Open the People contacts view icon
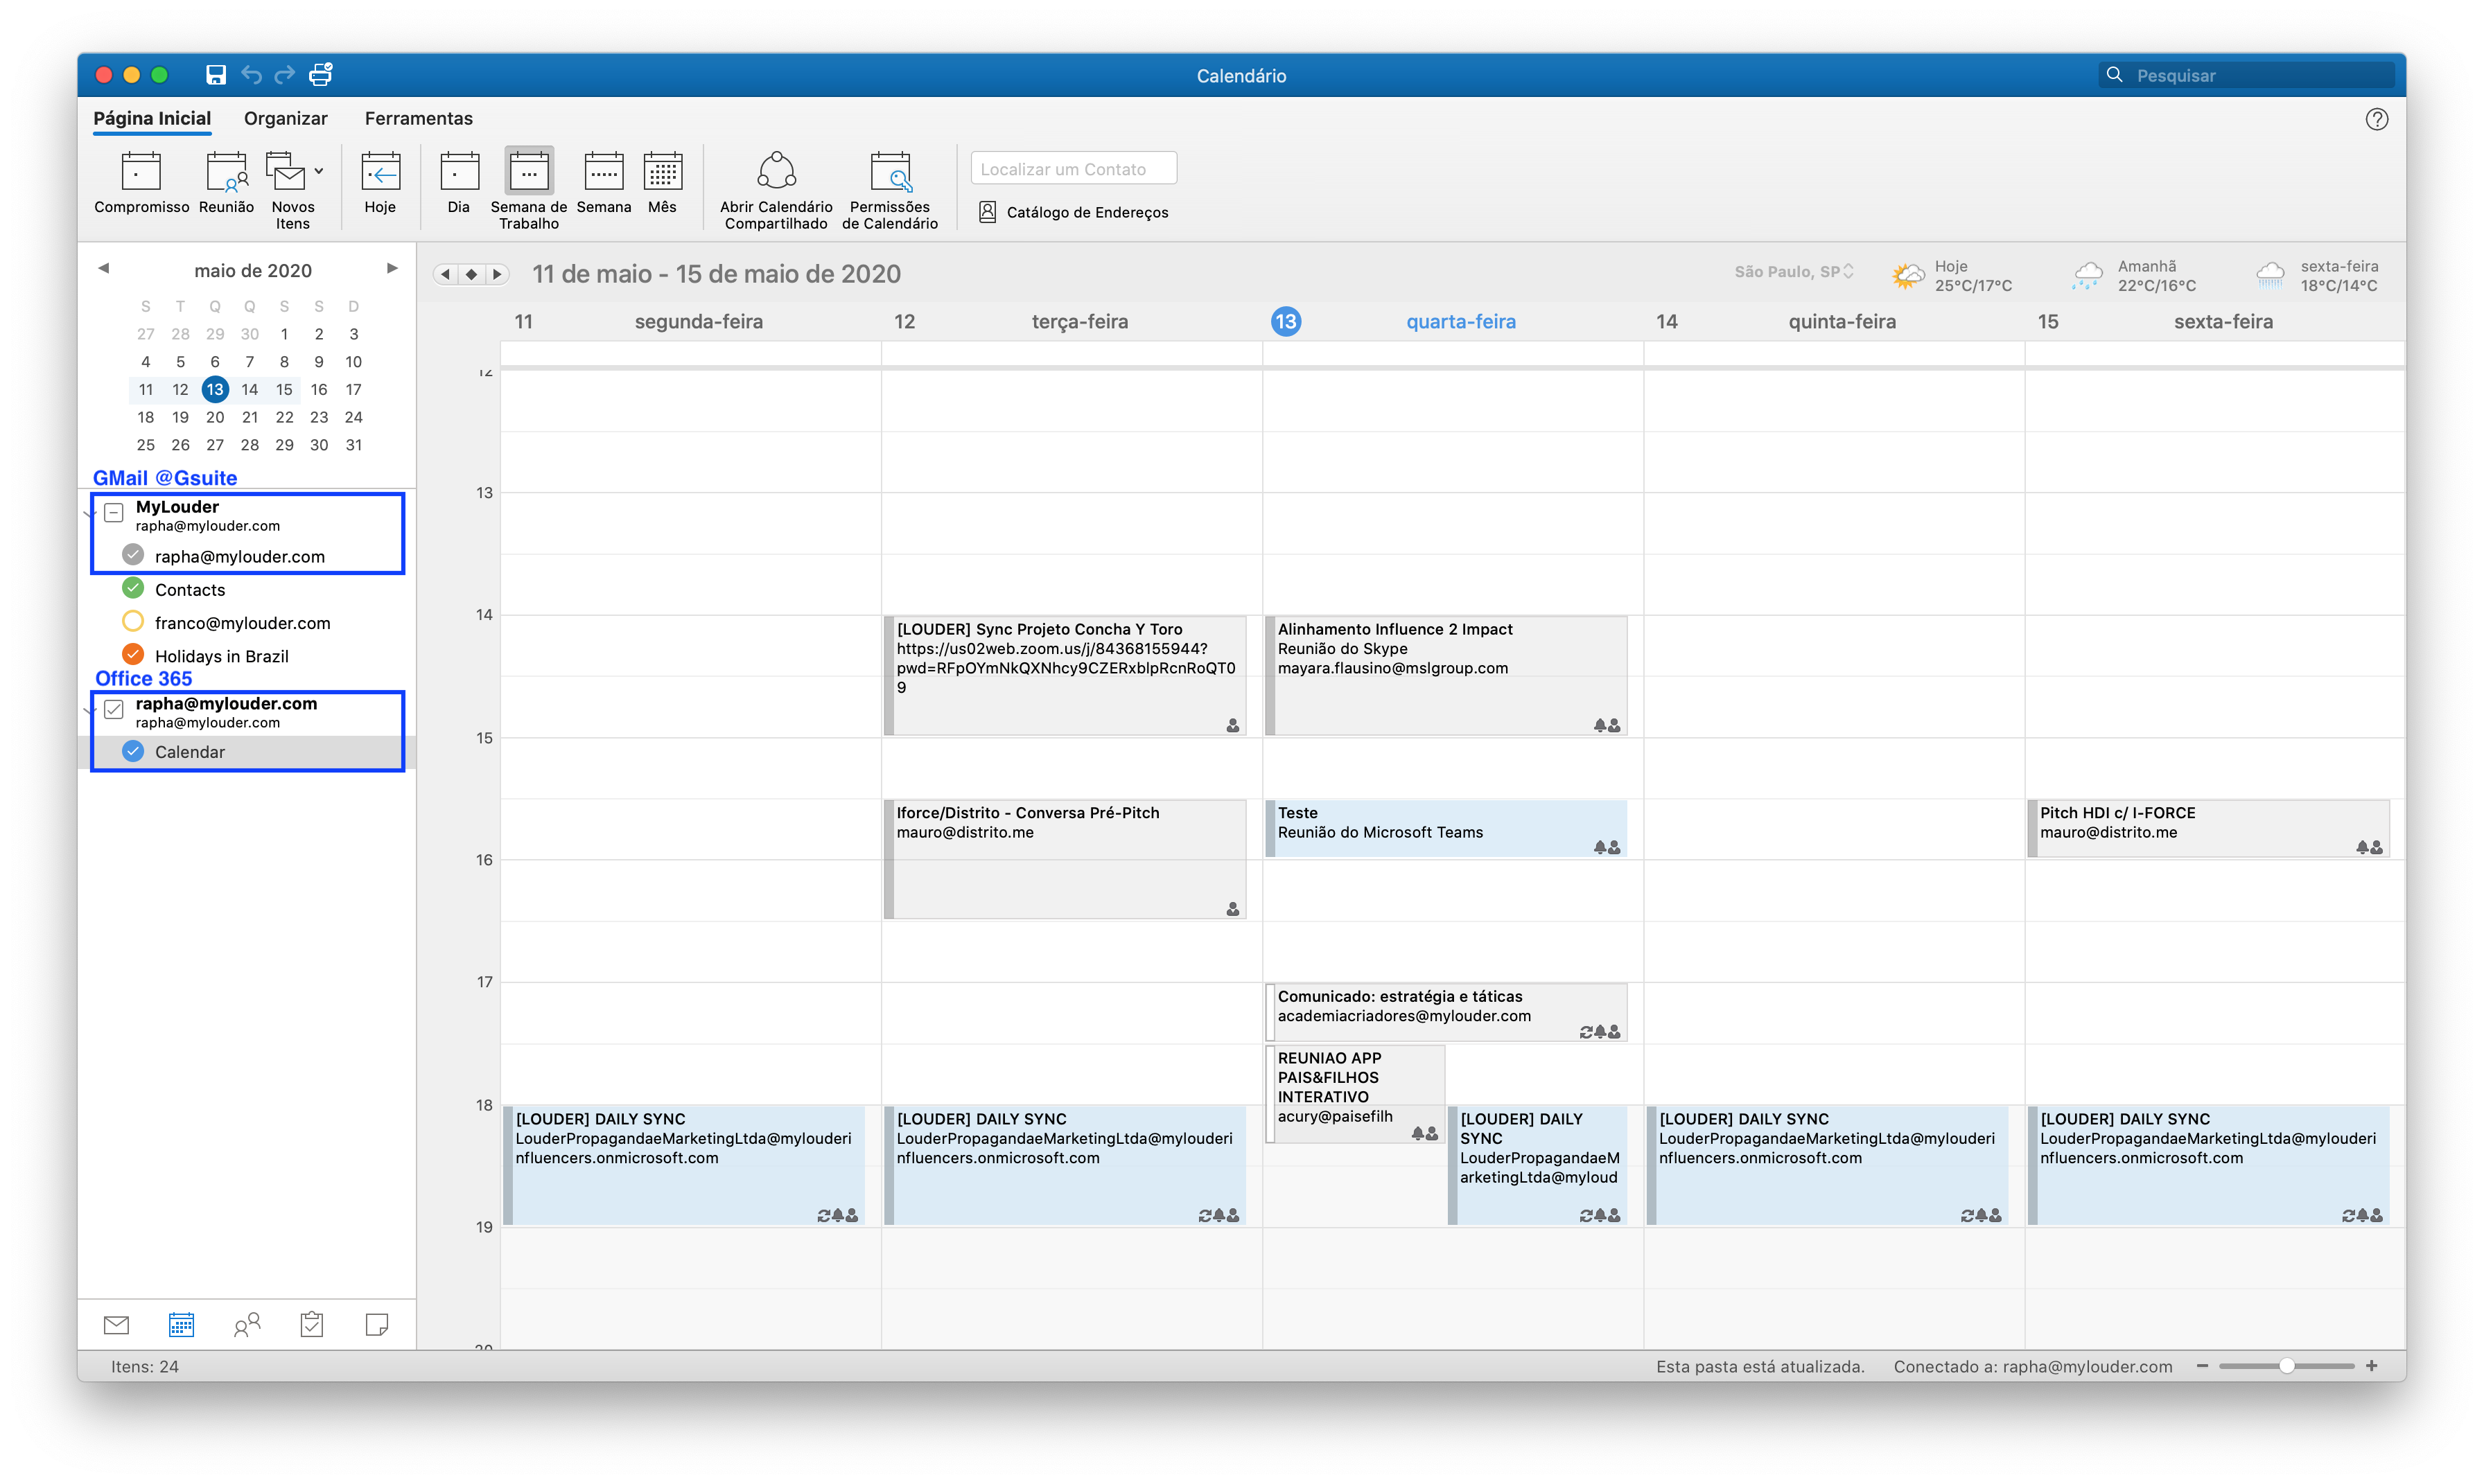The width and height of the screenshot is (2484, 1484). (246, 1325)
